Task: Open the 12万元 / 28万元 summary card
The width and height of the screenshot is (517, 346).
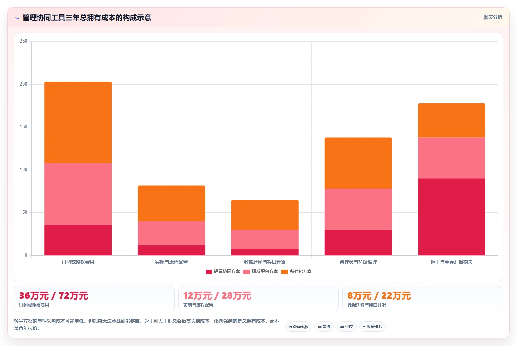Action: coord(258,299)
